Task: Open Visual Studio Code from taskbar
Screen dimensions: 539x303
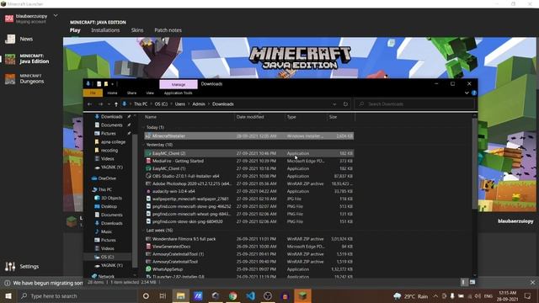Action: point(250,295)
